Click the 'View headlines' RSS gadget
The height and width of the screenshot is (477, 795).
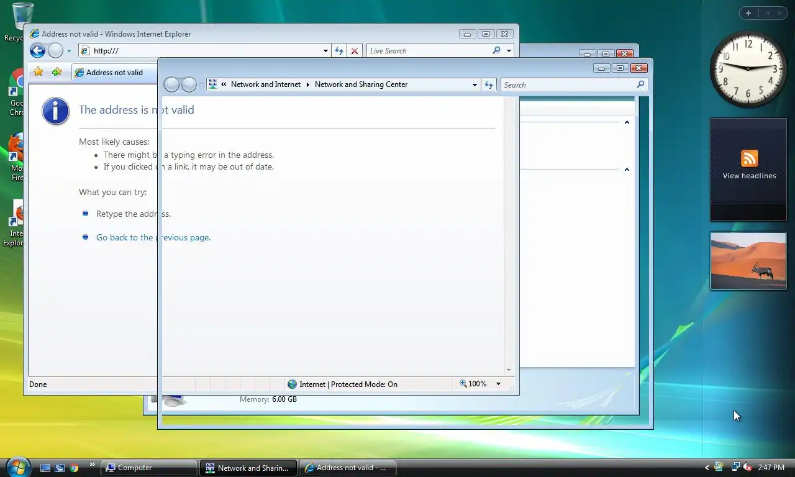(748, 170)
